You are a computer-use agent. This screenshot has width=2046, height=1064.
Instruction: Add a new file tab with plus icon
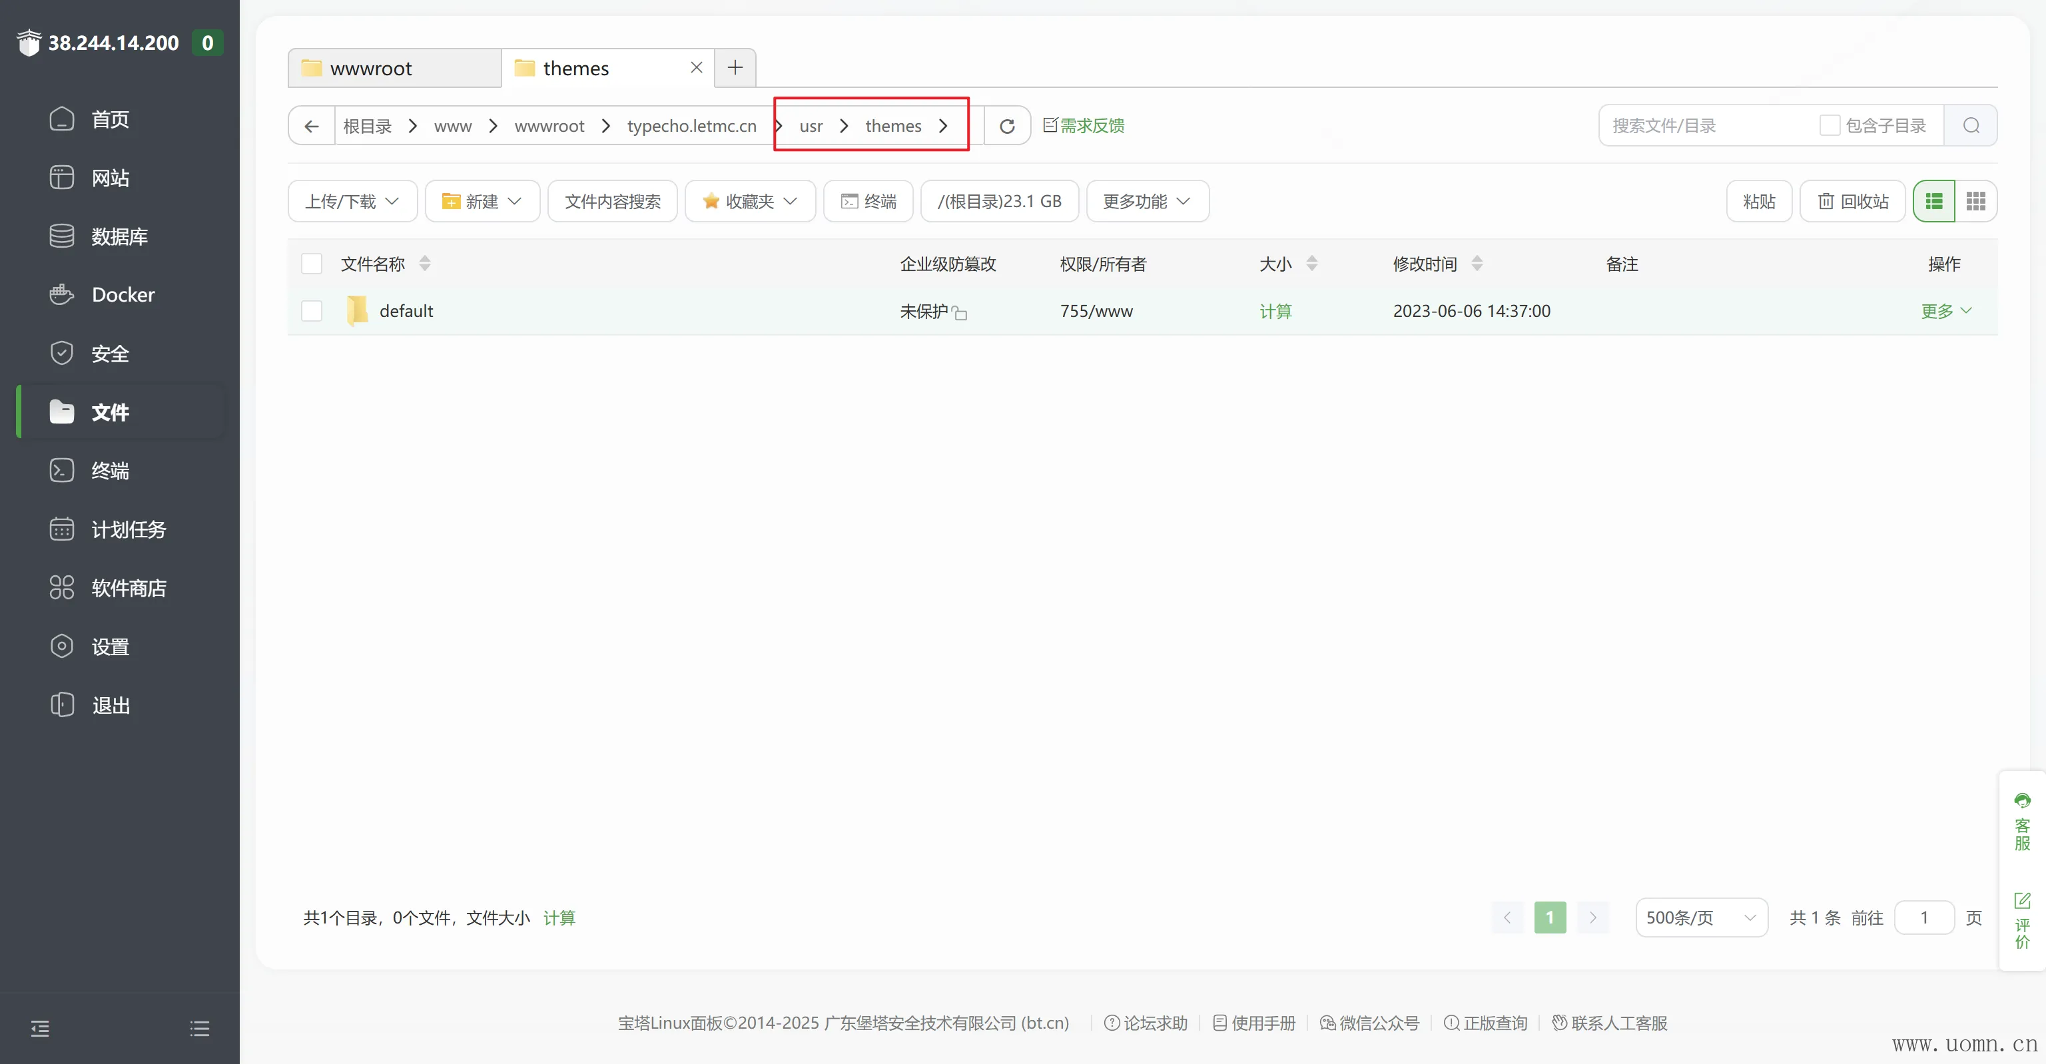[x=735, y=69]
